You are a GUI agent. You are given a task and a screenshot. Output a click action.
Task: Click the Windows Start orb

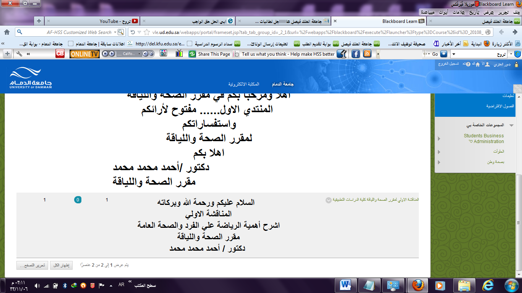coord(511,285)
